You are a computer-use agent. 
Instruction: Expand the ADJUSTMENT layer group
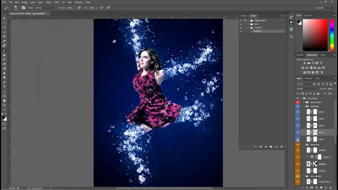(x=304, y=102)
